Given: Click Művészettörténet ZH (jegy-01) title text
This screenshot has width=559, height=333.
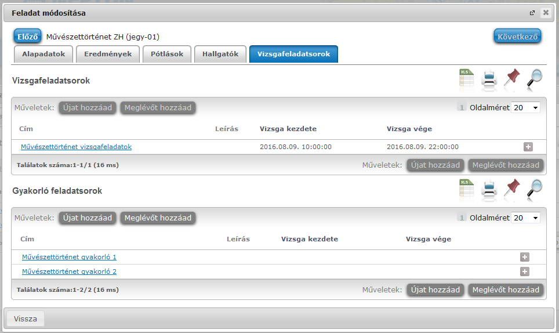Looking at the screenshot, I should point(103,37).
